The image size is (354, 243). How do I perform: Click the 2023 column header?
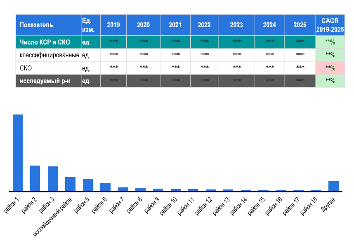[x=236, y=25]
